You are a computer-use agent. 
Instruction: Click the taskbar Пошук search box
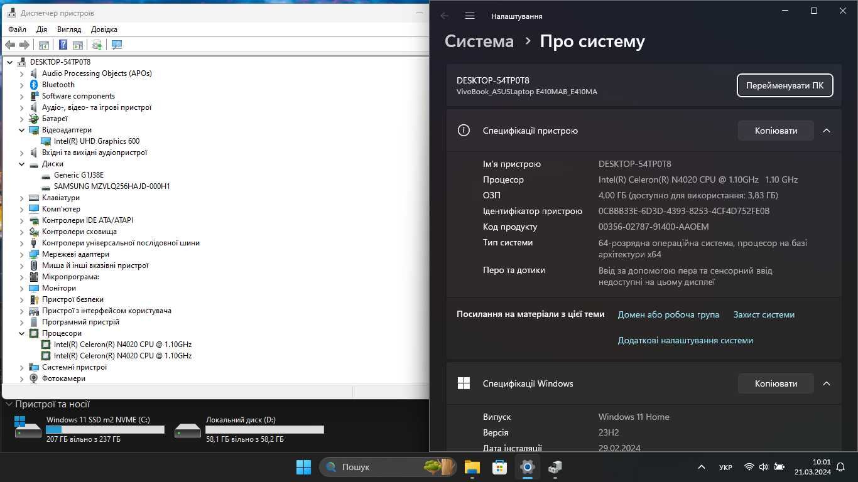pos(388,467)
